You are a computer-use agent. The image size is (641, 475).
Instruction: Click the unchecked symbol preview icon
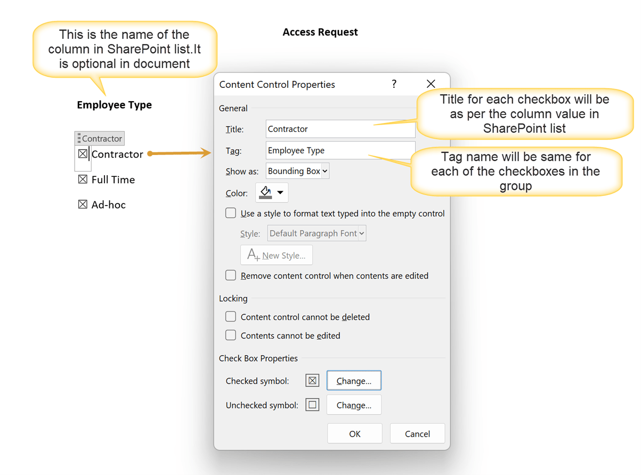point(312,405)
